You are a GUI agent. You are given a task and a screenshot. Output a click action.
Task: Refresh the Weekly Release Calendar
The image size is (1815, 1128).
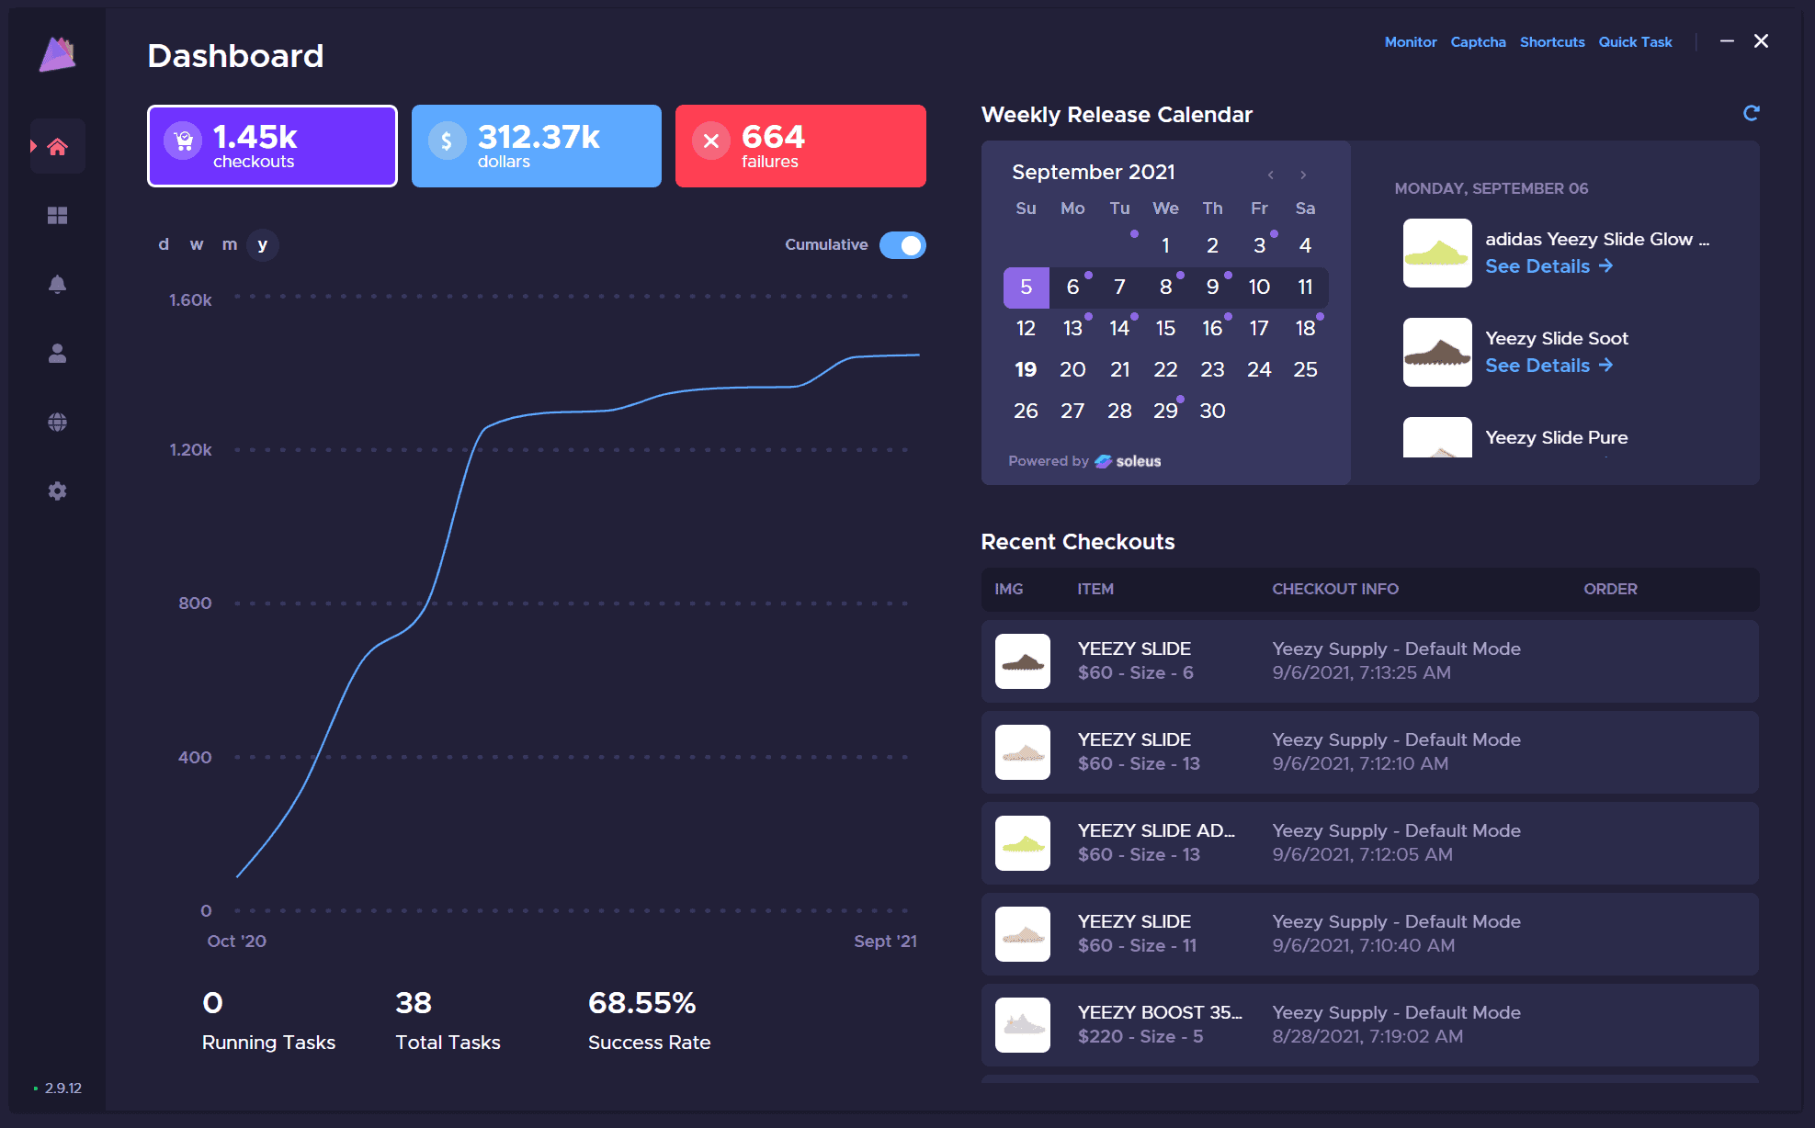click(1751, 113)
